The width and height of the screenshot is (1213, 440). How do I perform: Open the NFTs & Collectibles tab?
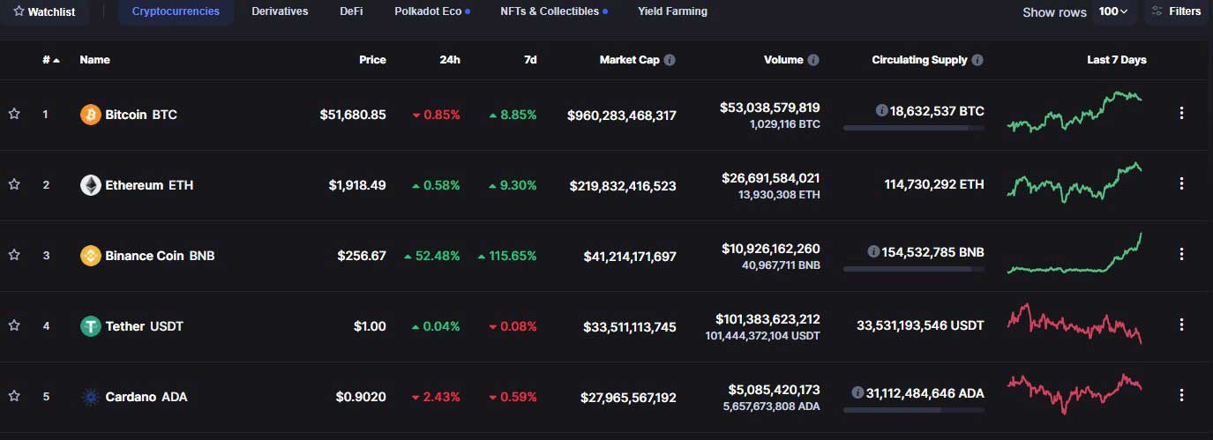tap(555, 11)
